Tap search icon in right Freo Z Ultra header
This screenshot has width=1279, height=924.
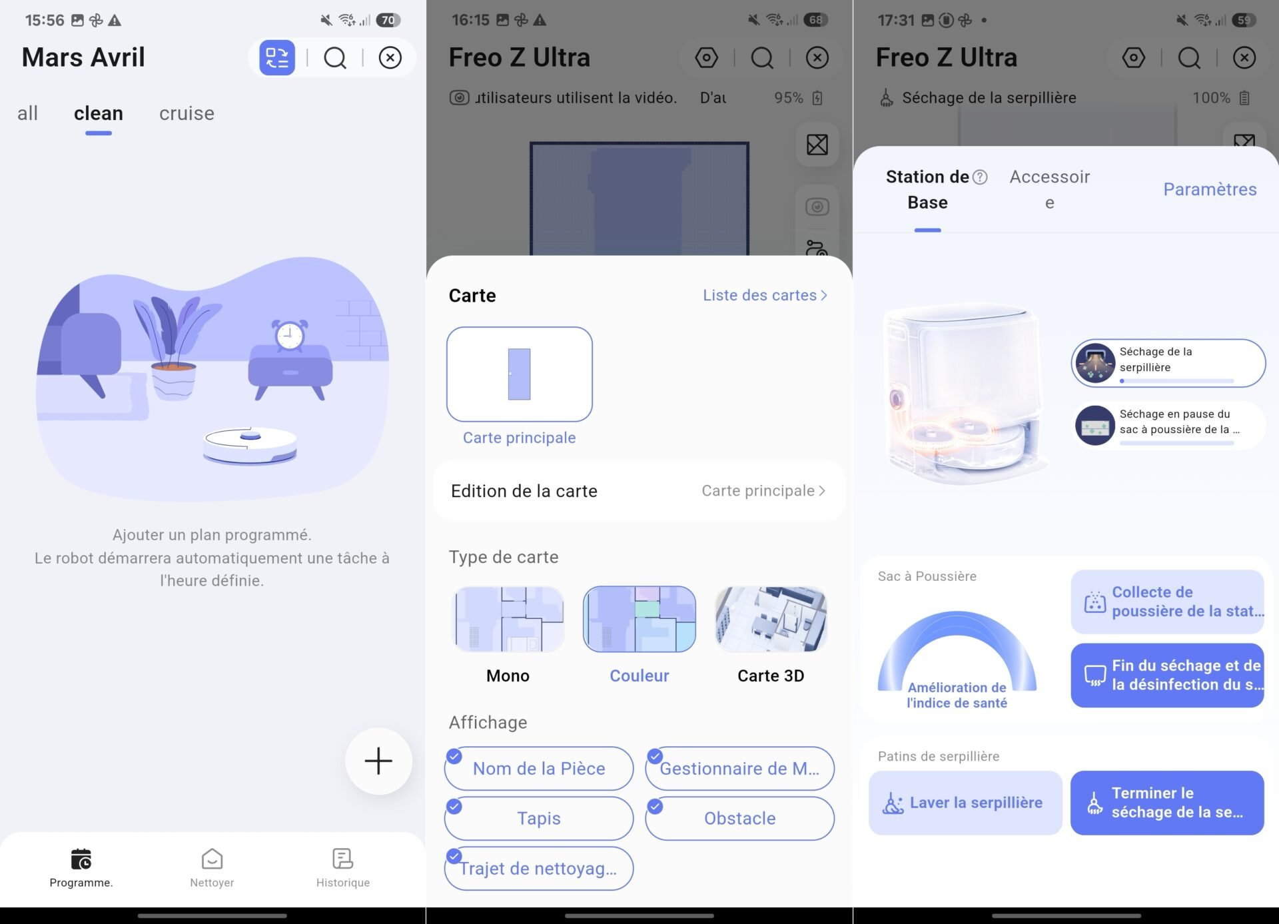1189,57
